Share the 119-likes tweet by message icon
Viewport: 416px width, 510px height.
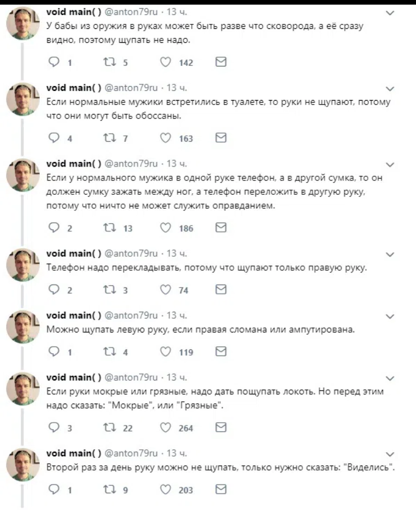[x=221, y=352]
